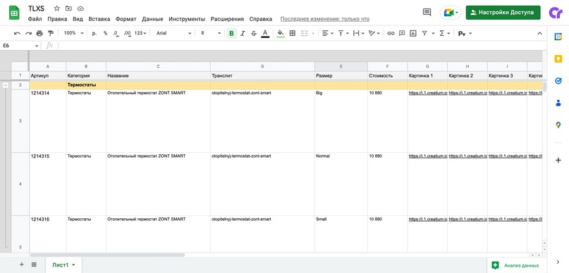Open the font size dropdown
The width and height of the screenshot is (569, 273).
pos(211,33)
